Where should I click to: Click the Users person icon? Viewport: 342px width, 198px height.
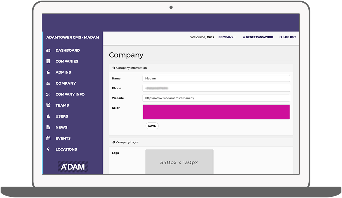click(x=48, y=116)
